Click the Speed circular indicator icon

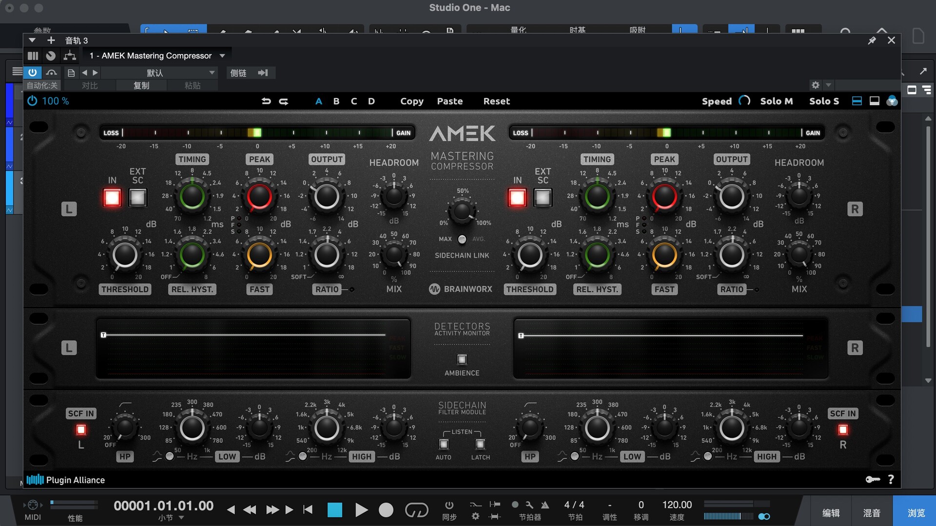[x=744, y=100]
